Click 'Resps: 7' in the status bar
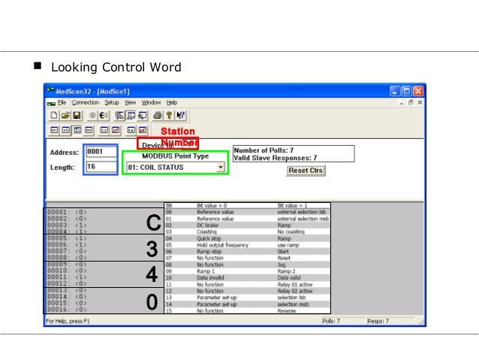 point(378,321)
